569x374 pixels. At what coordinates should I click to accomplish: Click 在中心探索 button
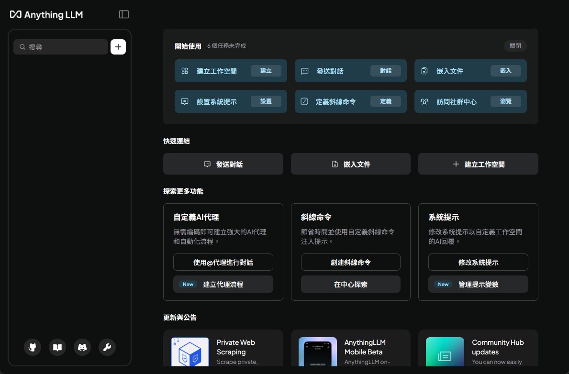coord(351,284)
